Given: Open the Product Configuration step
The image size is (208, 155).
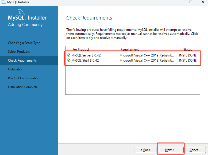Looking at the screenshot, I should [24, 78].
